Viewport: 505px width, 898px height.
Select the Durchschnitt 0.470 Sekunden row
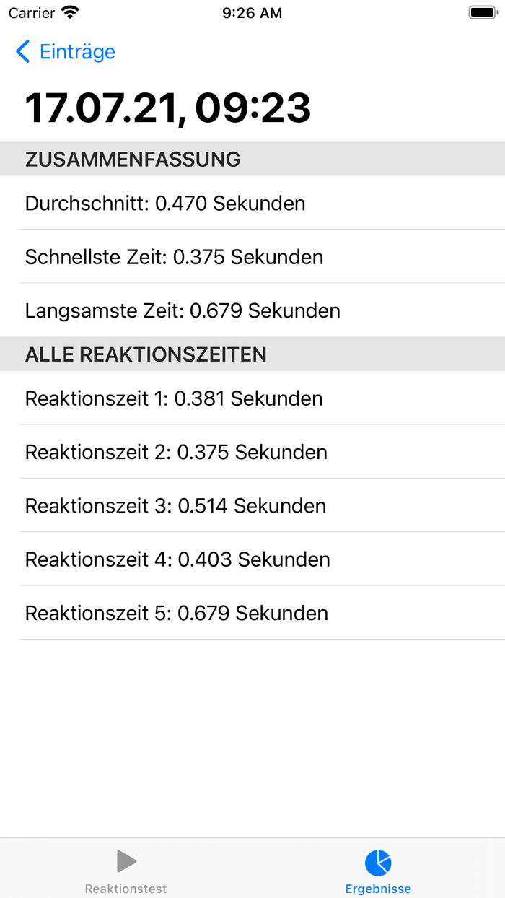(x=165, y=204)
